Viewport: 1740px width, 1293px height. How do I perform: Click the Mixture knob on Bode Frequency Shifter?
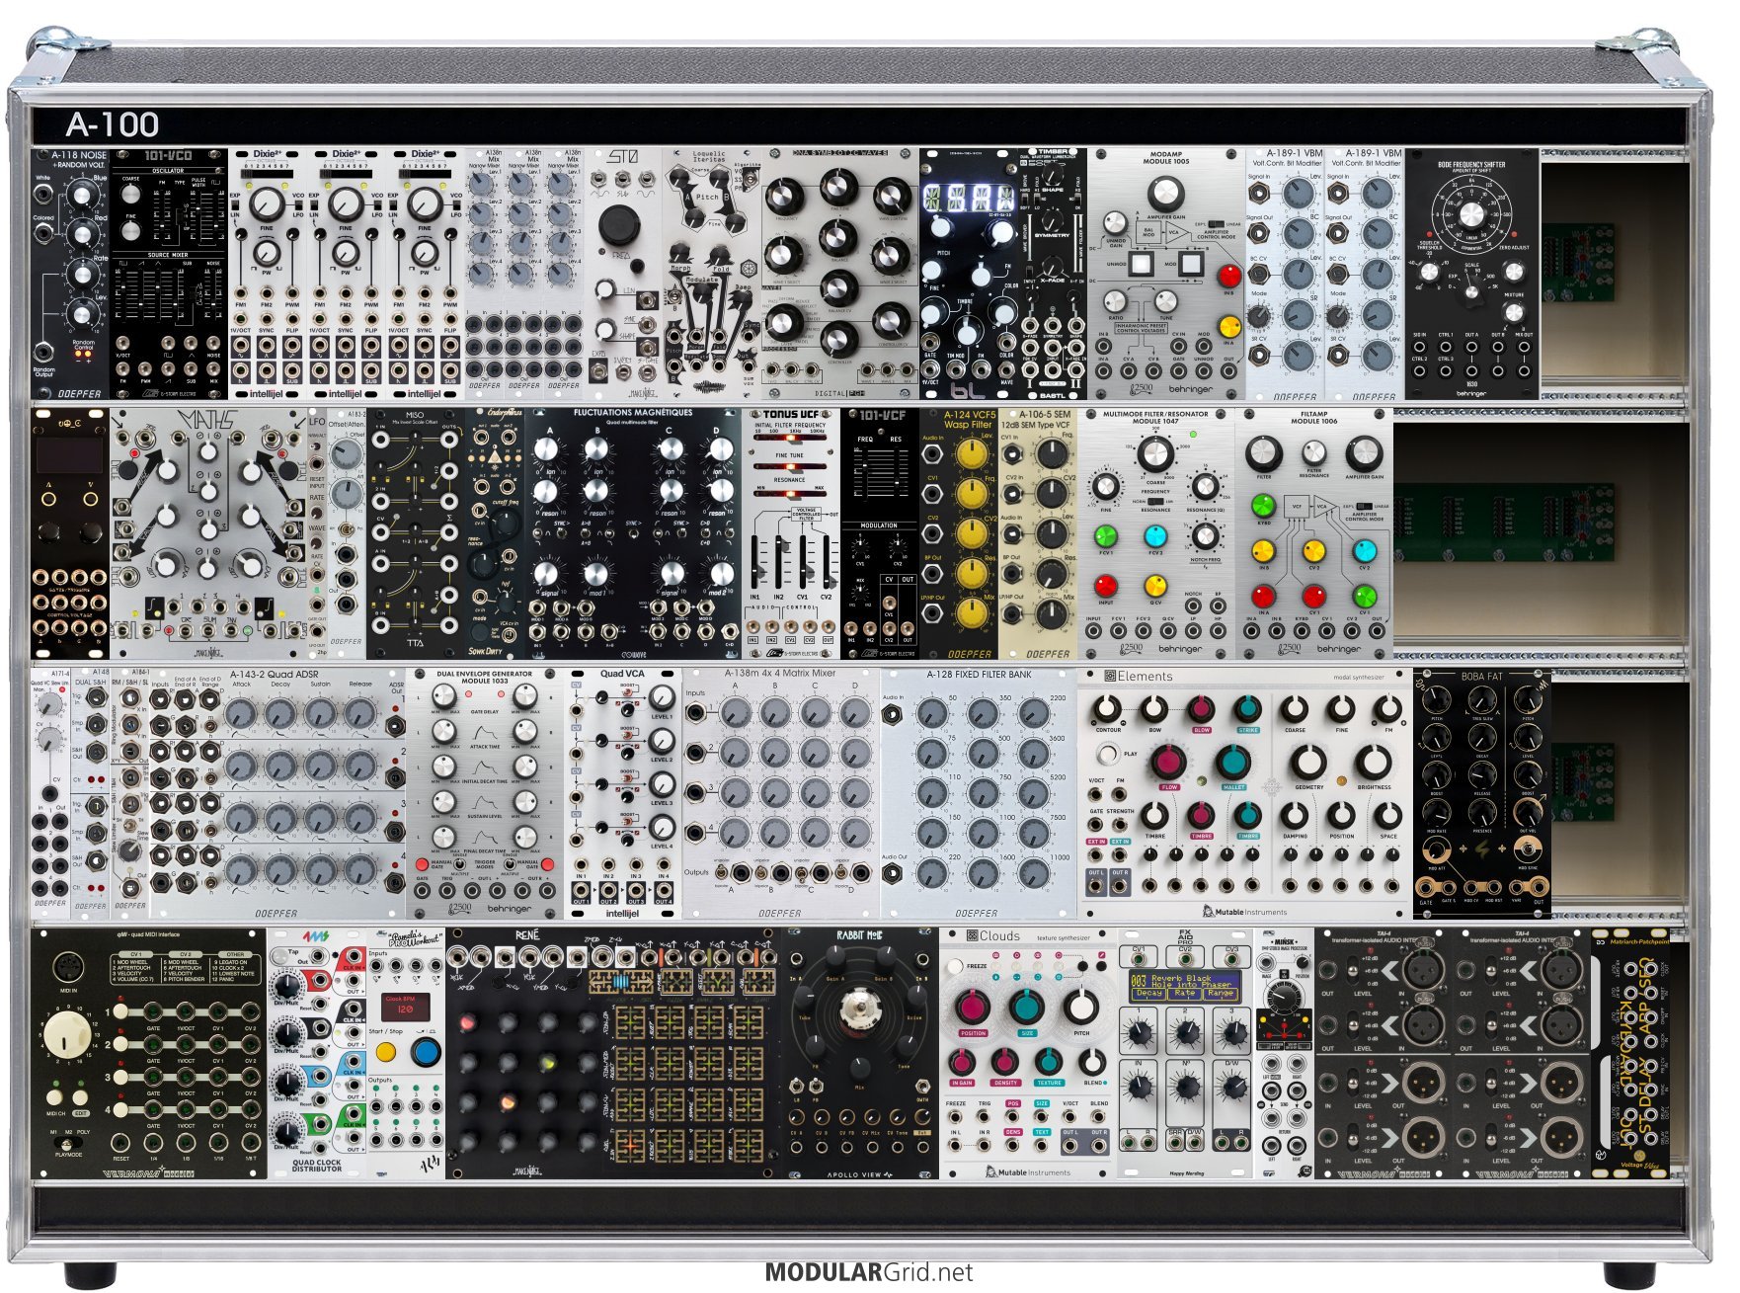pyautogui.click(x=1514, y=313)
